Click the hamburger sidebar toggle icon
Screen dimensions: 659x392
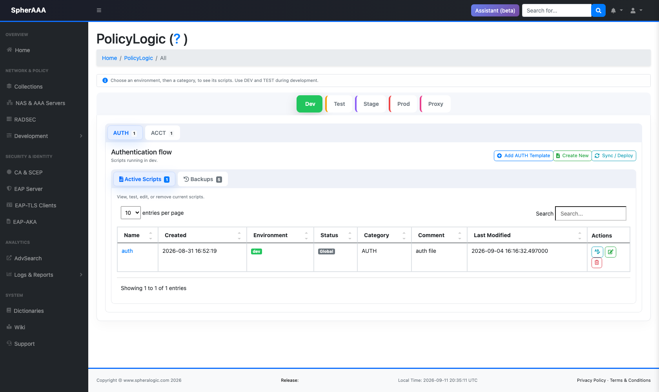pos(99,11)
